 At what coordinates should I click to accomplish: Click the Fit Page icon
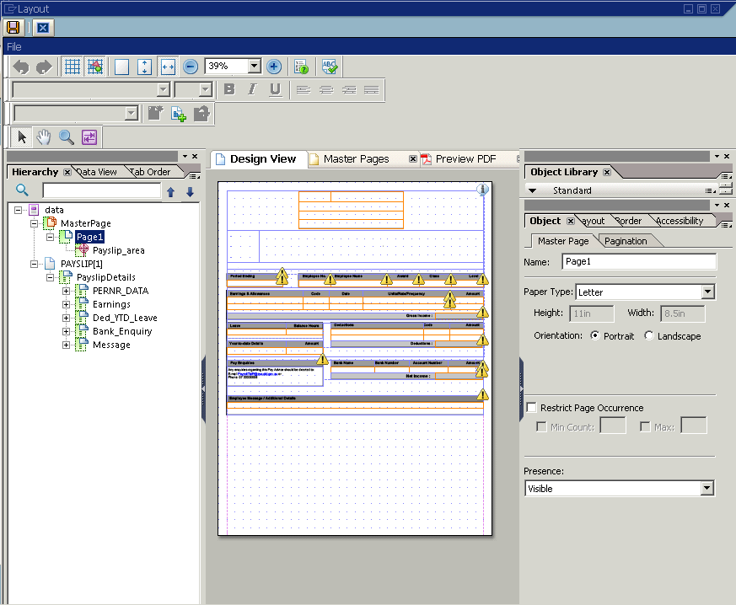(x=122, y=67)
